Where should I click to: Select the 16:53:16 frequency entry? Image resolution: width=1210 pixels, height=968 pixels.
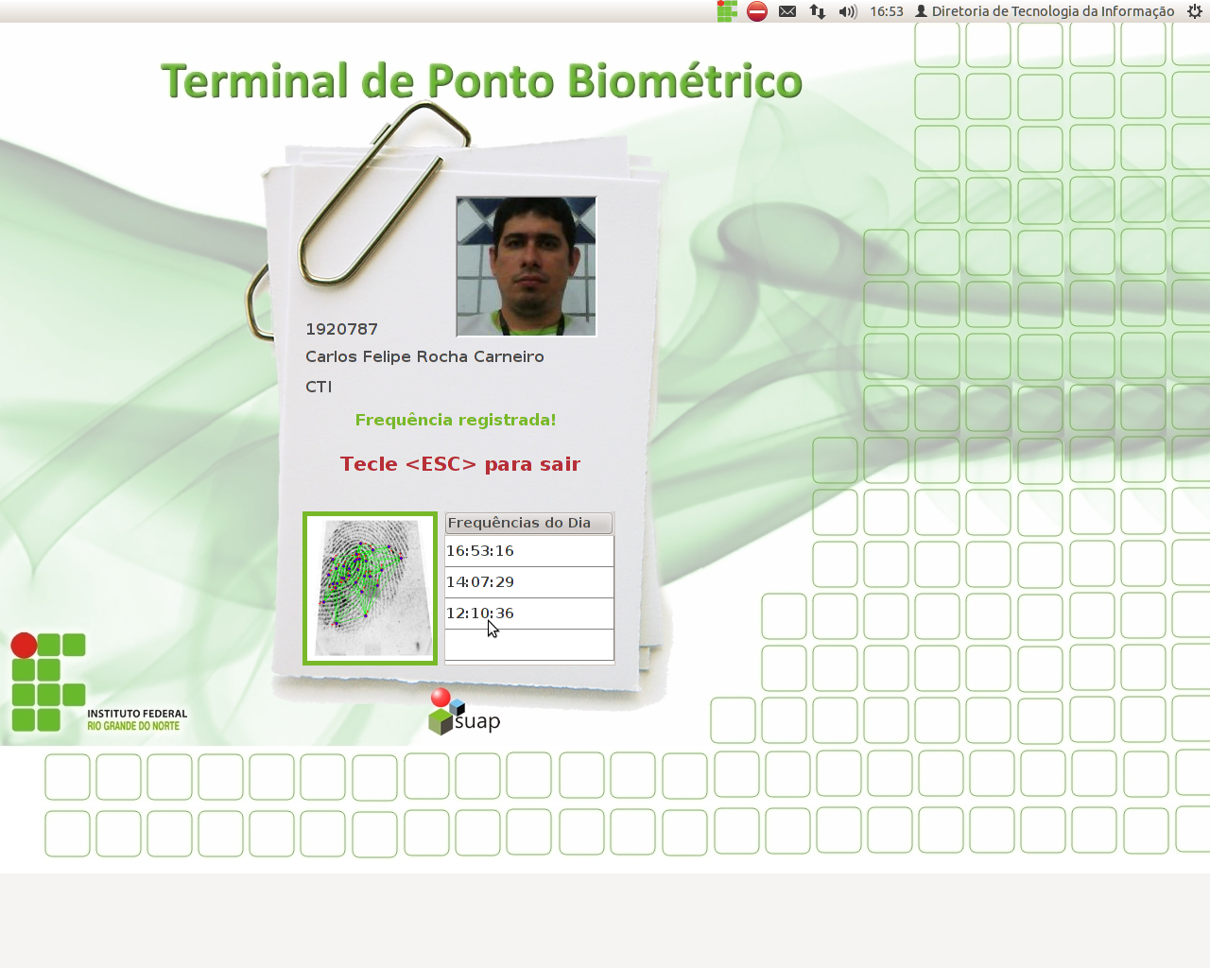(x=528, y=551)
